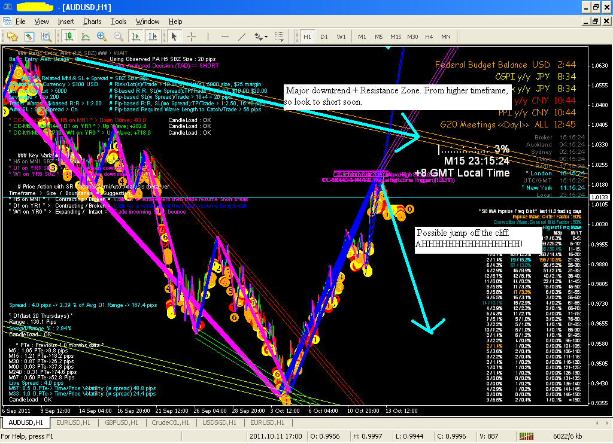Click the 13 Oct 12:00 time label

pyautogui.click(x=402, y=410)
